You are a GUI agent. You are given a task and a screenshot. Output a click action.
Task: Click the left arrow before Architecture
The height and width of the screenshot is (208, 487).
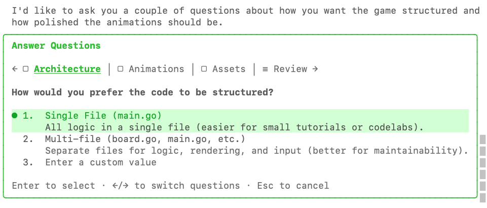pyautogui.click(x=15, y=69)
